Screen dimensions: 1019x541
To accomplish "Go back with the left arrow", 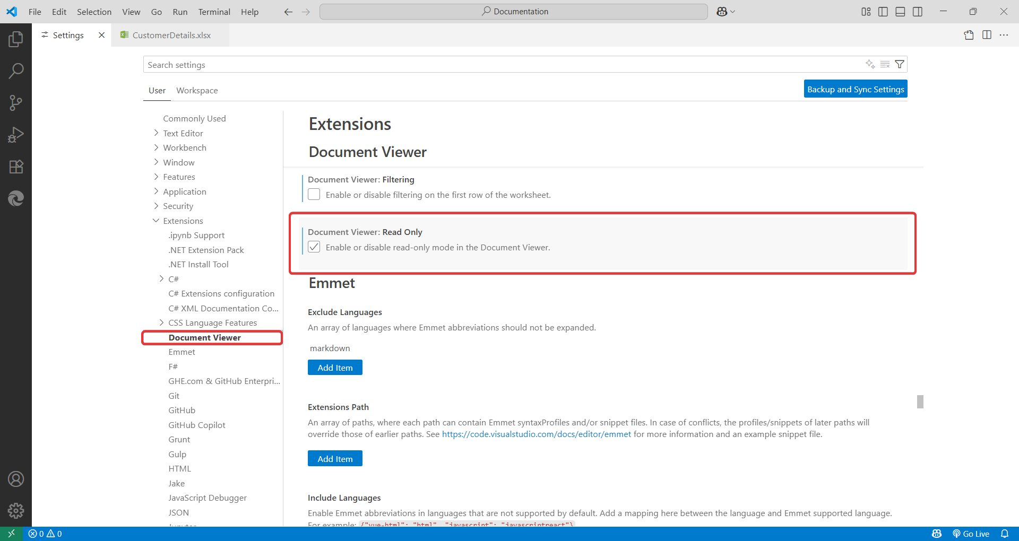I will pyautogui.click(x=288, y=12).
